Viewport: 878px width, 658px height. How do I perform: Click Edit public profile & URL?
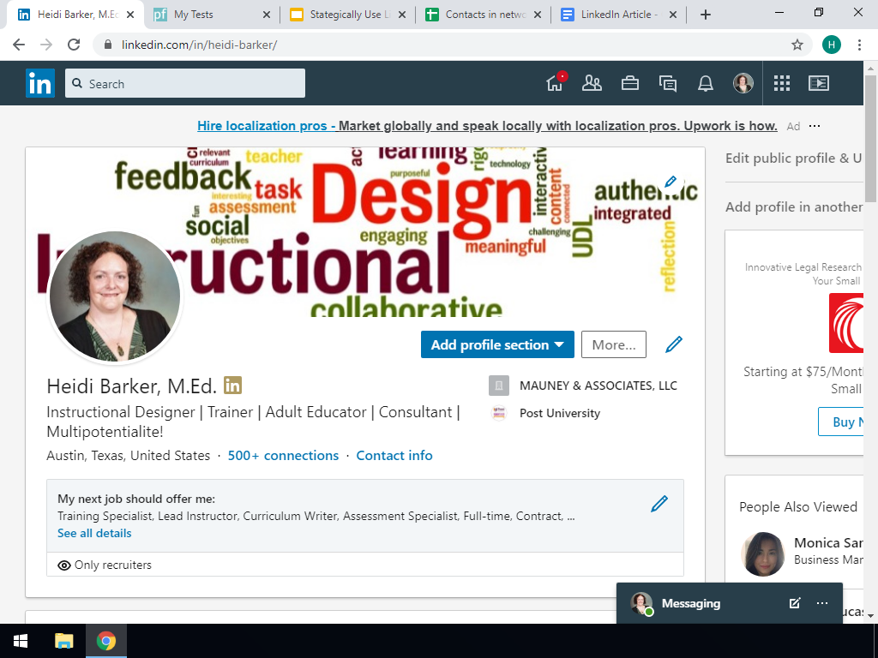pos(793,159)
